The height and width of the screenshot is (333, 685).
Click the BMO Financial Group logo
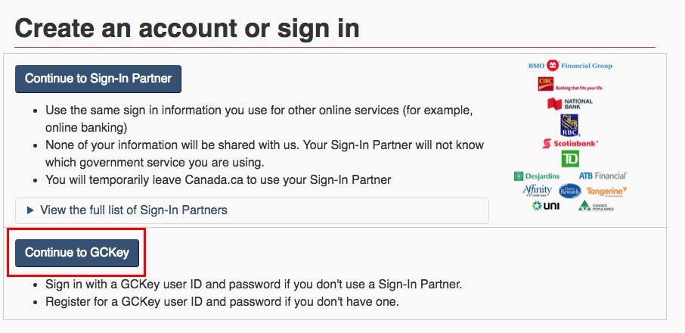click(570, 66)
